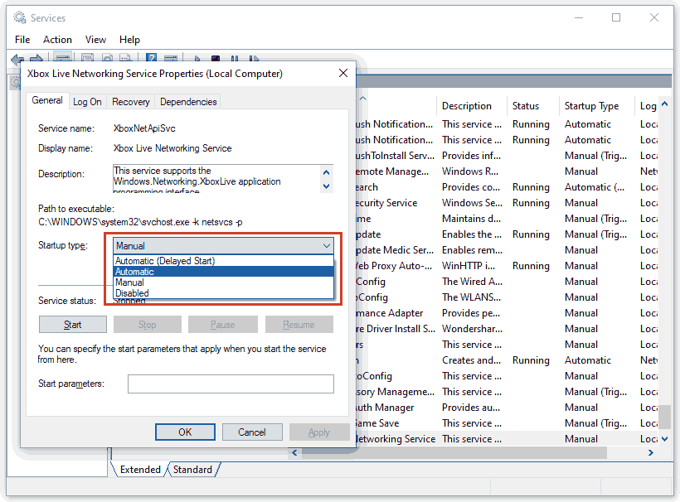
Task: Click the horizontal scrollbar left arrow
Action: click(294, 452)
